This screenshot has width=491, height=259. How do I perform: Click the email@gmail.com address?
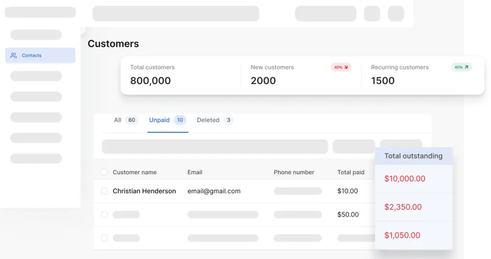[214, 191]
